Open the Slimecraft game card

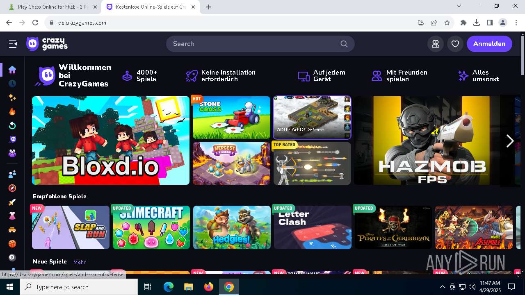151,227
